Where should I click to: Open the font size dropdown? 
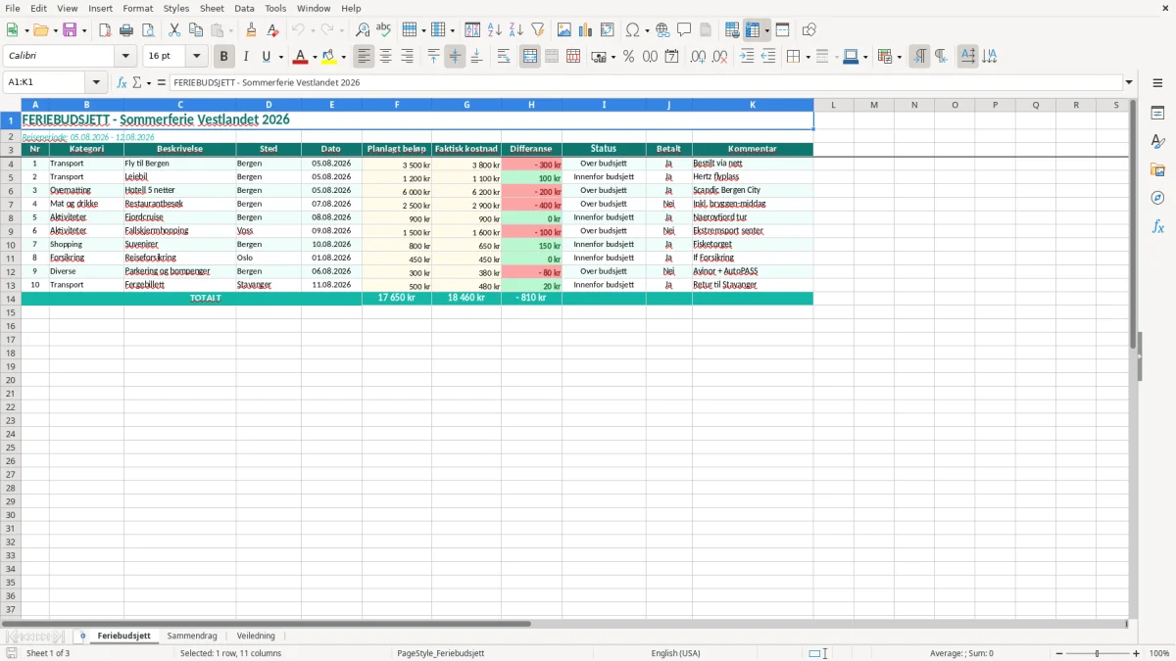click(x=196, y=57)
